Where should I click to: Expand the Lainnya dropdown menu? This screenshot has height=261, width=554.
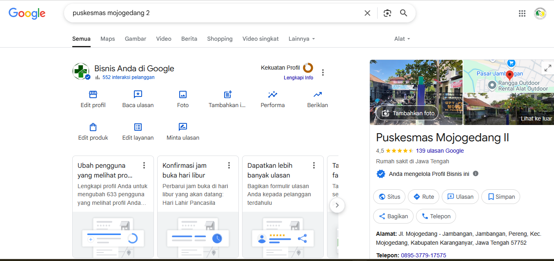pos(302,39)
